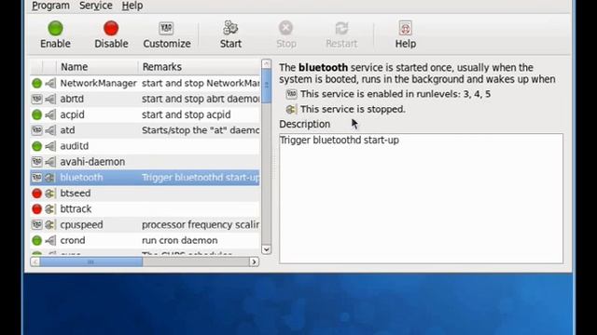Click the red disabled icon for bttrack
597x335 pixels.
point(37,208)
